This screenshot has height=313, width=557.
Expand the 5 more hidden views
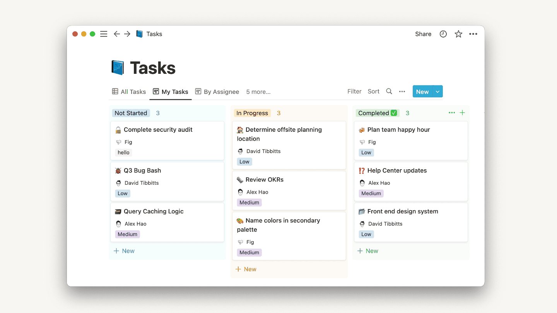pyautogui.click(x=258, y=92)
